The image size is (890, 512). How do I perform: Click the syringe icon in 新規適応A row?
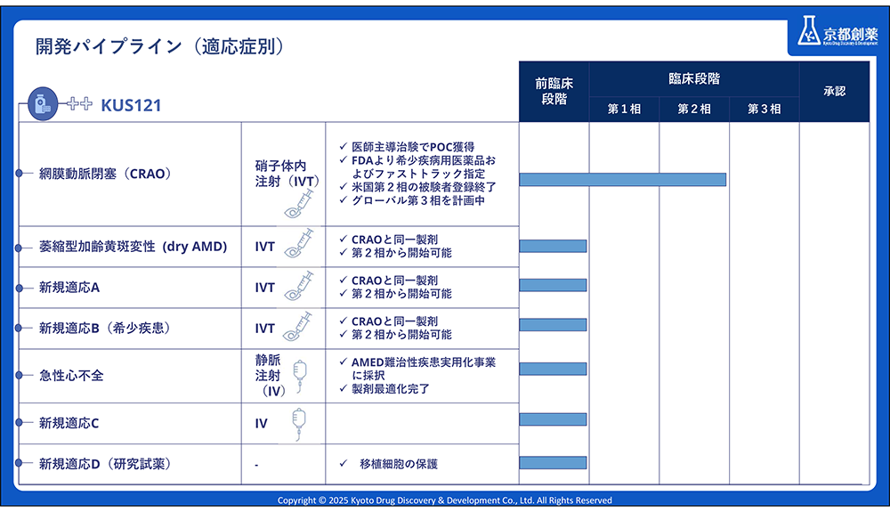pos(298,286)
